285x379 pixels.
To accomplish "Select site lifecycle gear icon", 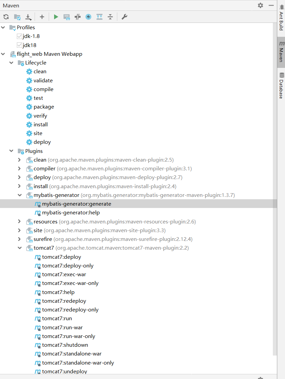I will (29, 133).
